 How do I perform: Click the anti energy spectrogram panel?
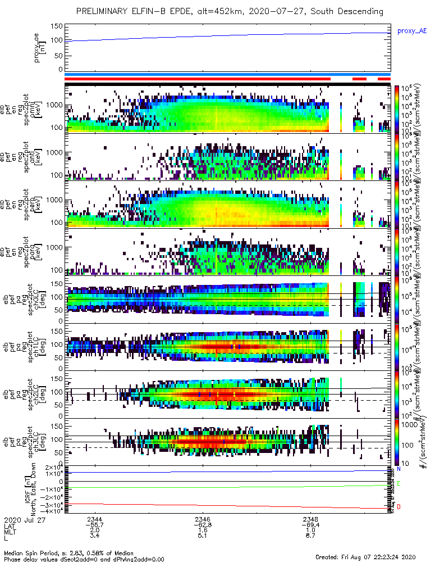(227, 157)
